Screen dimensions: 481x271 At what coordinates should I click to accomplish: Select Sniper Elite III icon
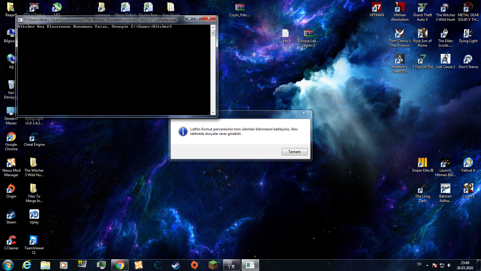422,165
